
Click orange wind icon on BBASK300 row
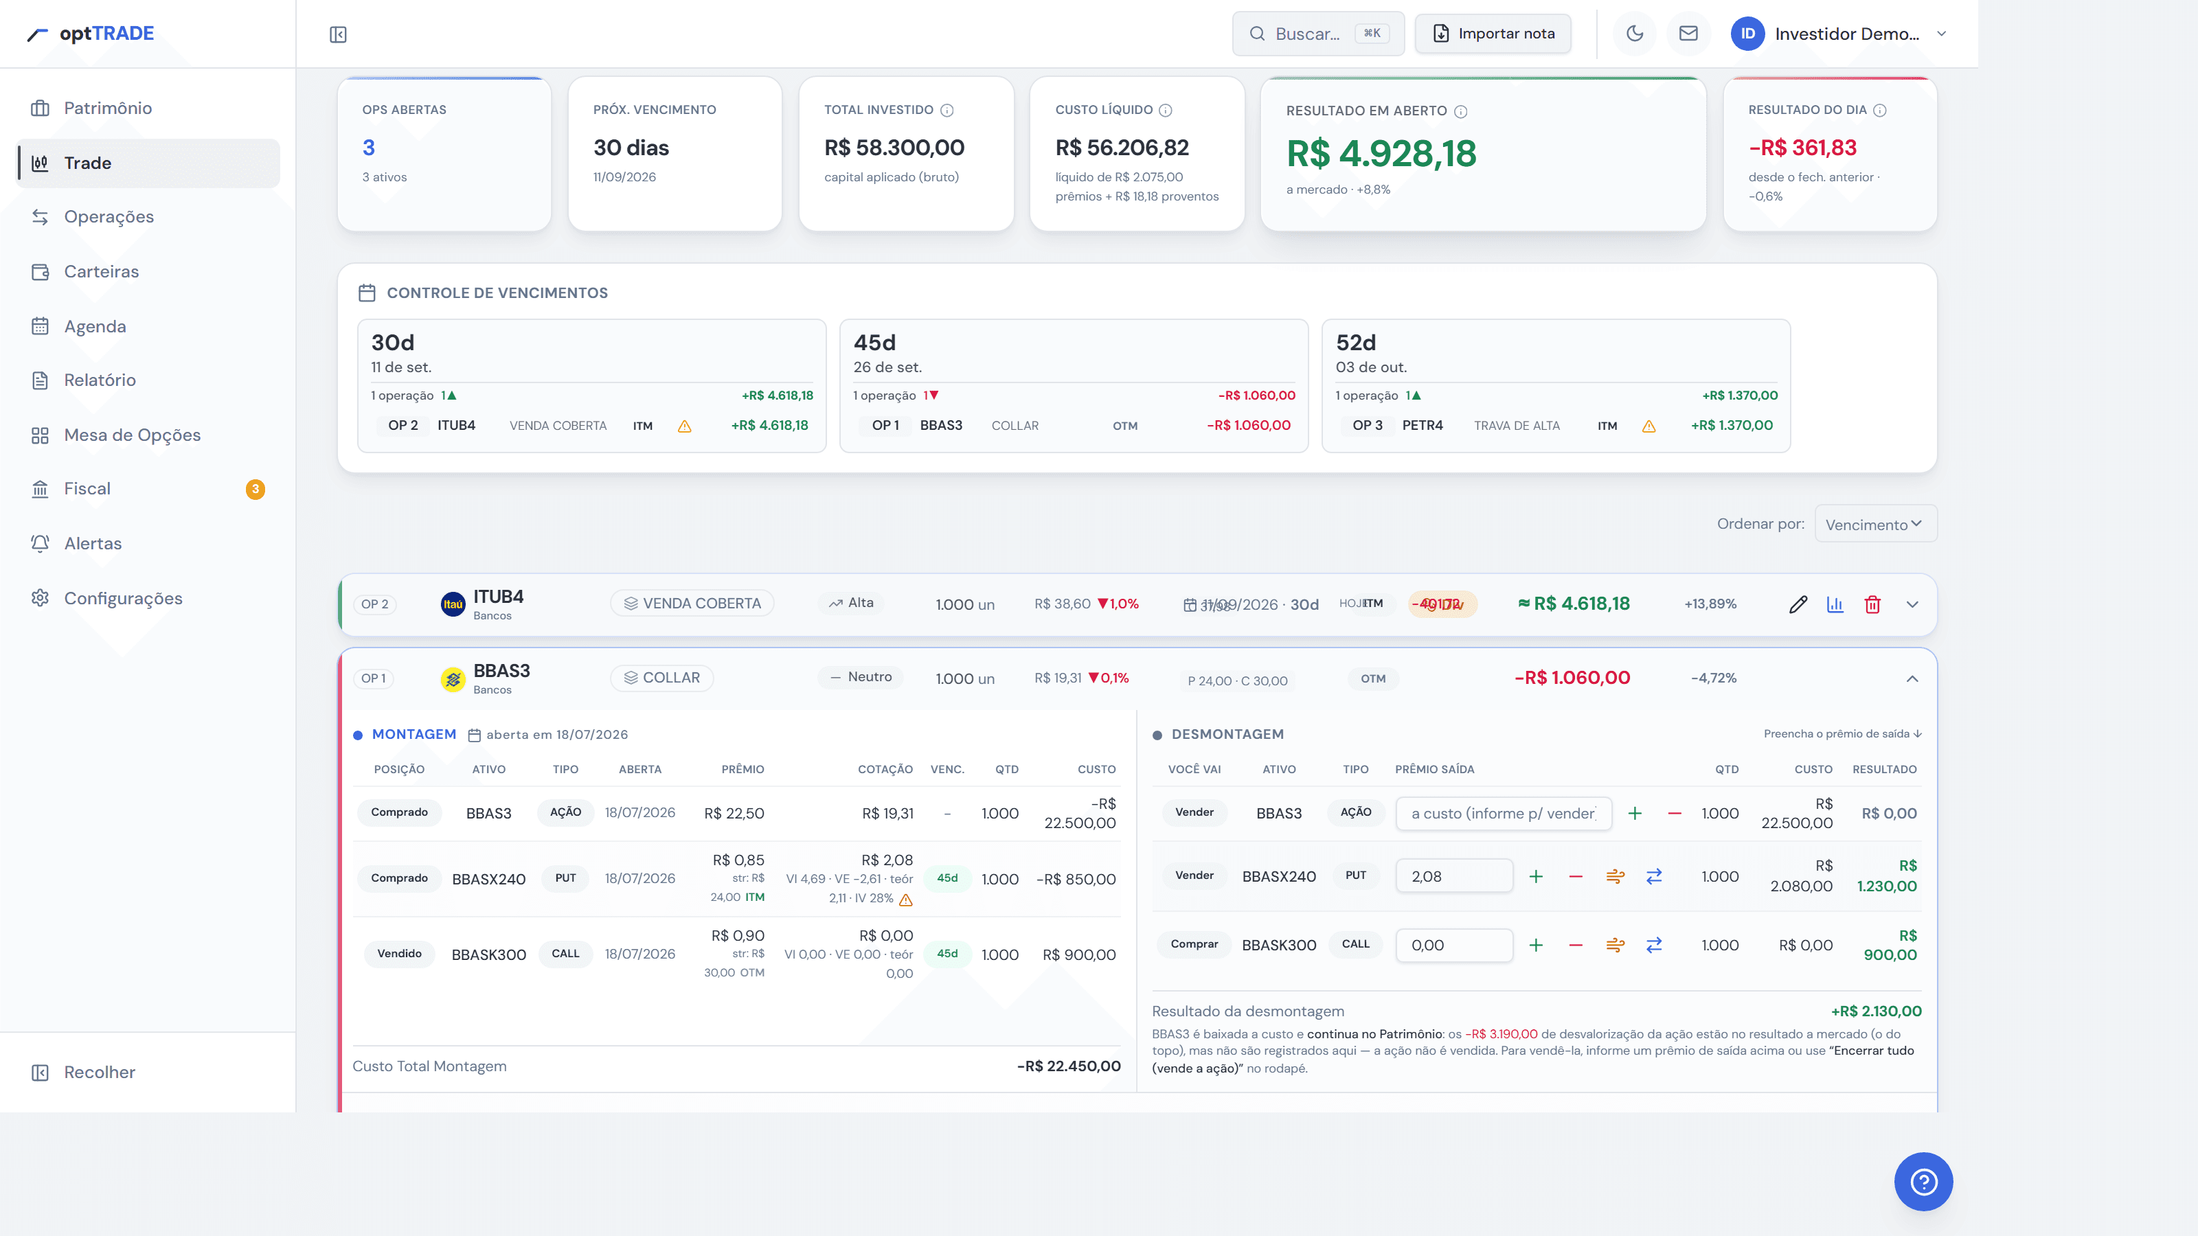click(1616, 945)
